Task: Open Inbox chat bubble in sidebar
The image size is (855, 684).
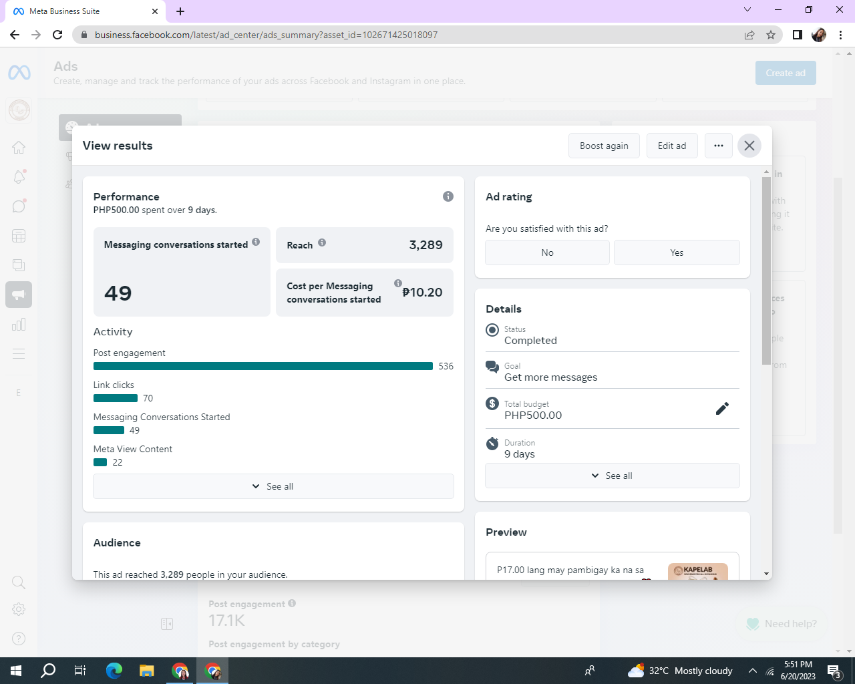Action: 19,206
